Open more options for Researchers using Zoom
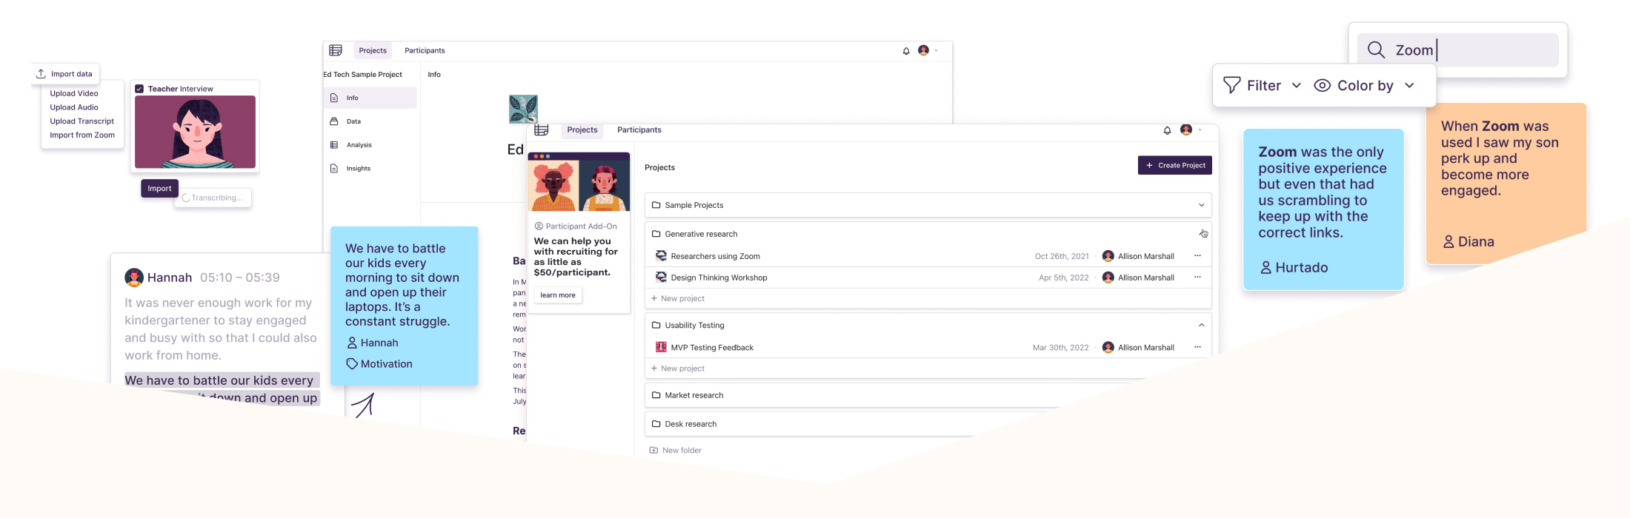This screenshot has height=518, width=1630. 1197,256
